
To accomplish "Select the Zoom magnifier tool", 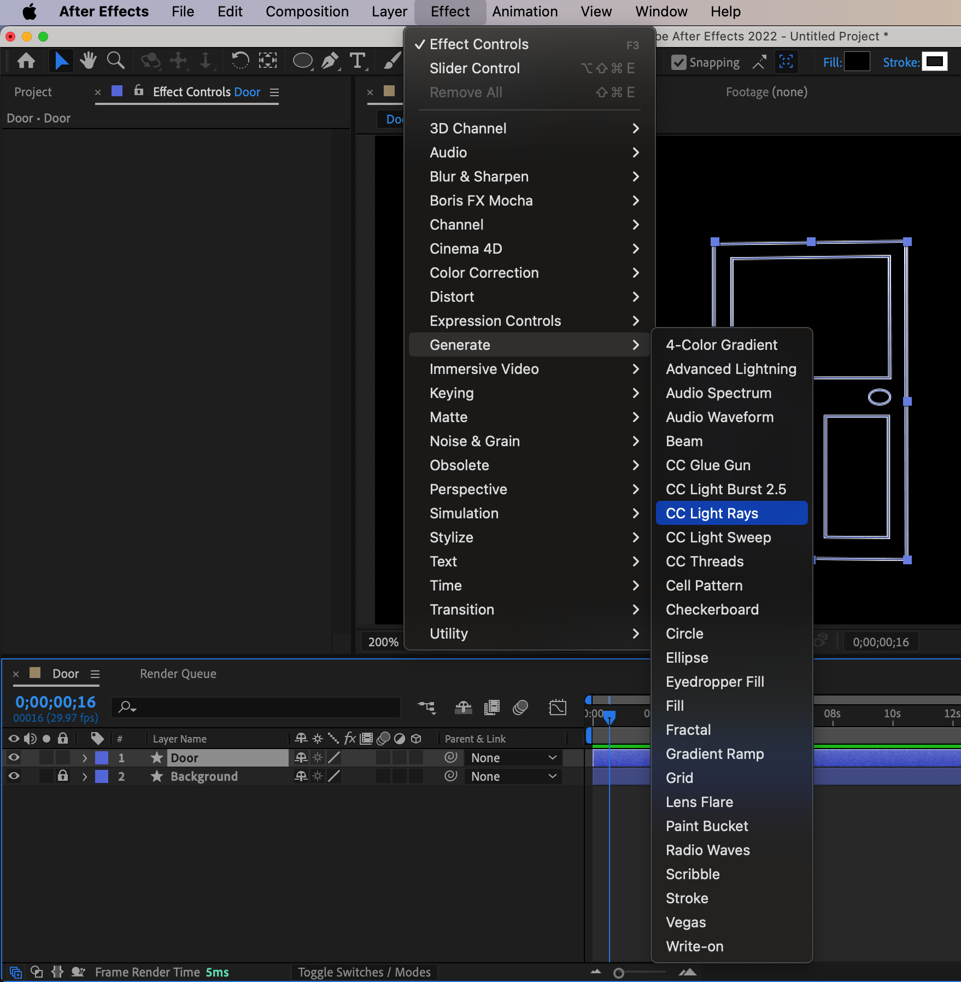I will (115, 61).
